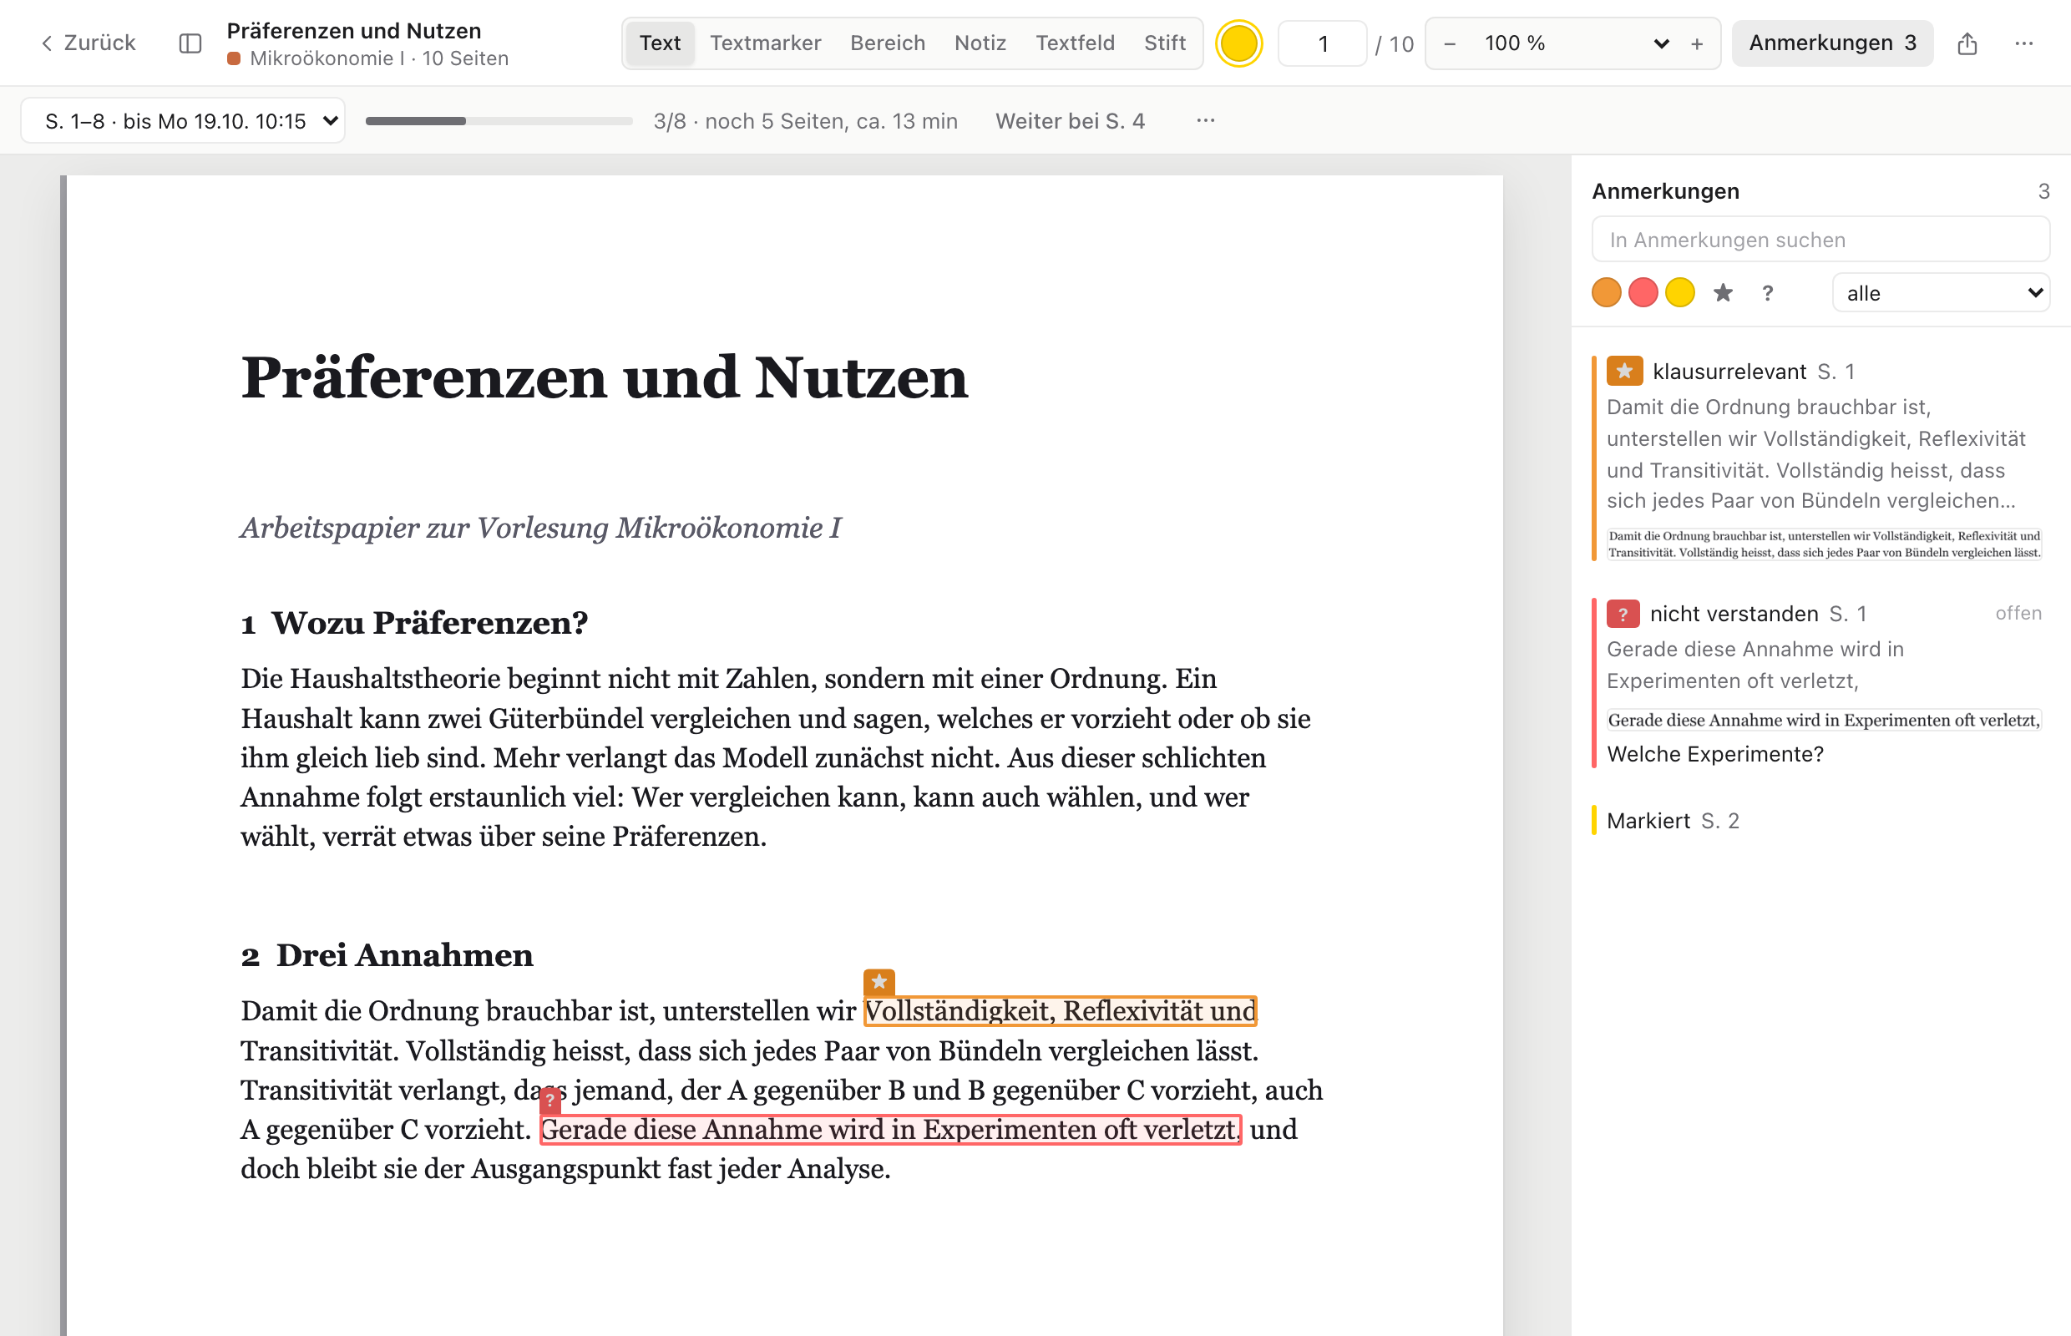
Task: Click the red question marker on page
Action: point(550,1100)
